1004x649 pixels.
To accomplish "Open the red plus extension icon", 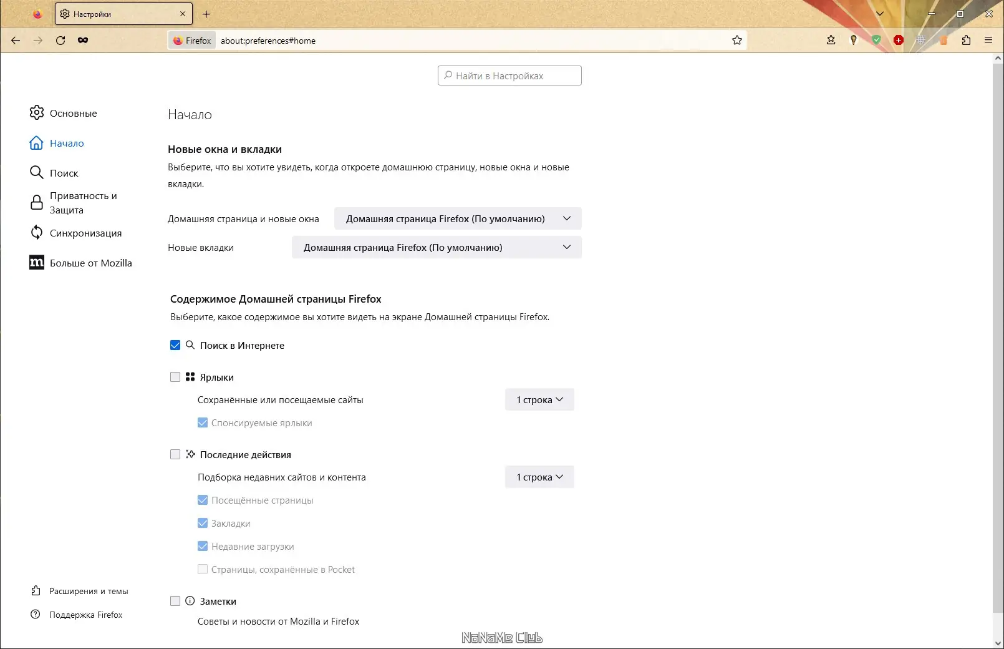I will point(899,40).
